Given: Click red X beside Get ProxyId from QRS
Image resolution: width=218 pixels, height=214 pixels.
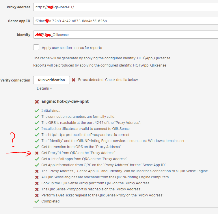Looking at the screenshot, I should pos(37,153).
